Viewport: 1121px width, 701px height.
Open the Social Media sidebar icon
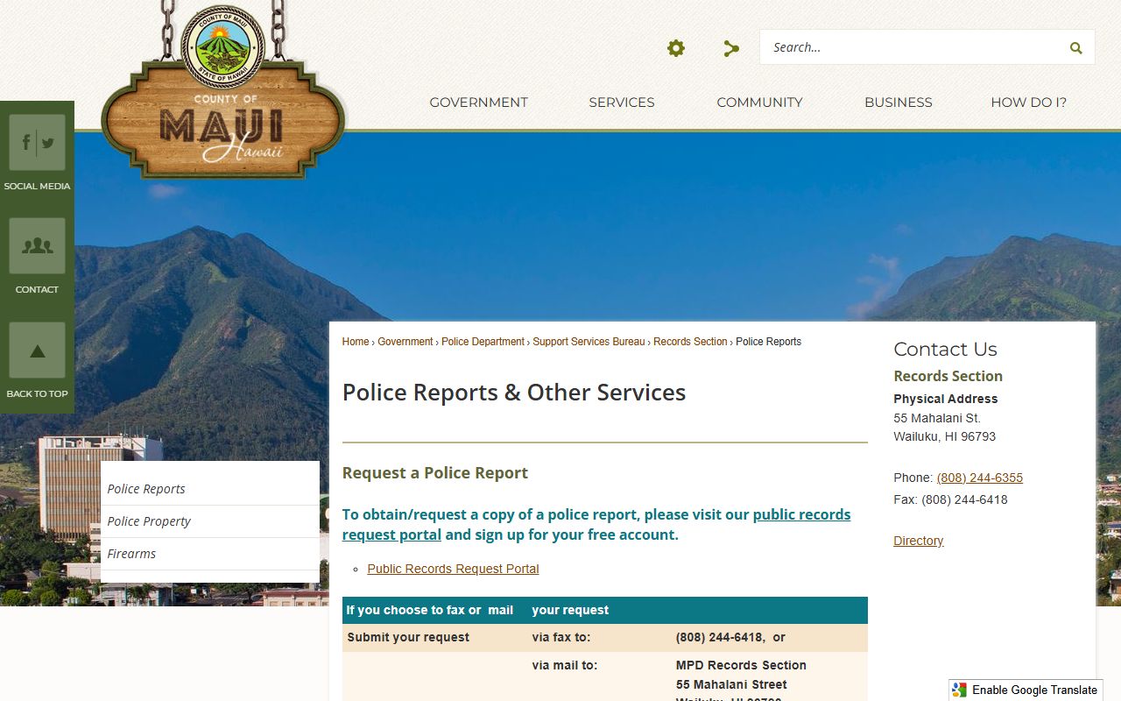[37, 143]
